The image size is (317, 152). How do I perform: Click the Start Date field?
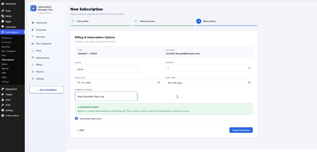pos(119,83)
